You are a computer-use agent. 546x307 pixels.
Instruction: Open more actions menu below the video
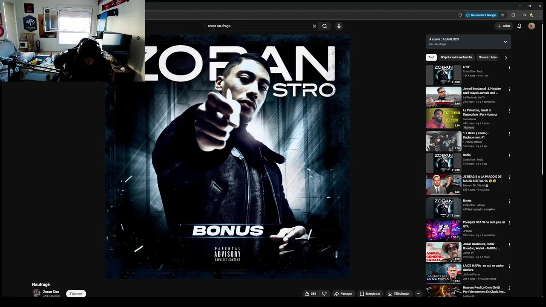pyautogui.click(x=418, y=294)
